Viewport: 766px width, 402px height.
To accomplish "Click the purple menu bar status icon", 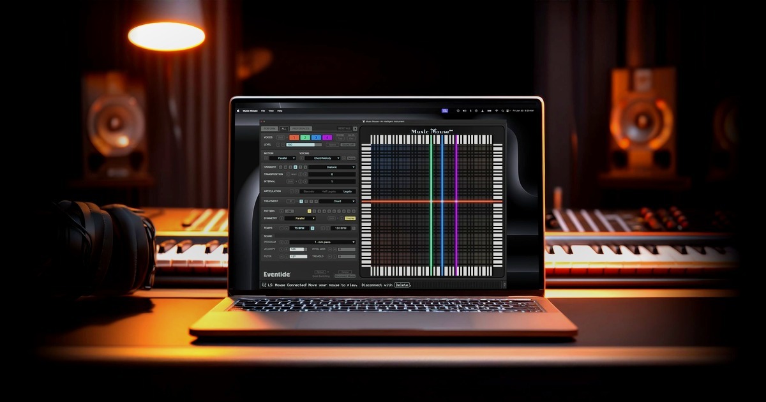I will point(445,110).
